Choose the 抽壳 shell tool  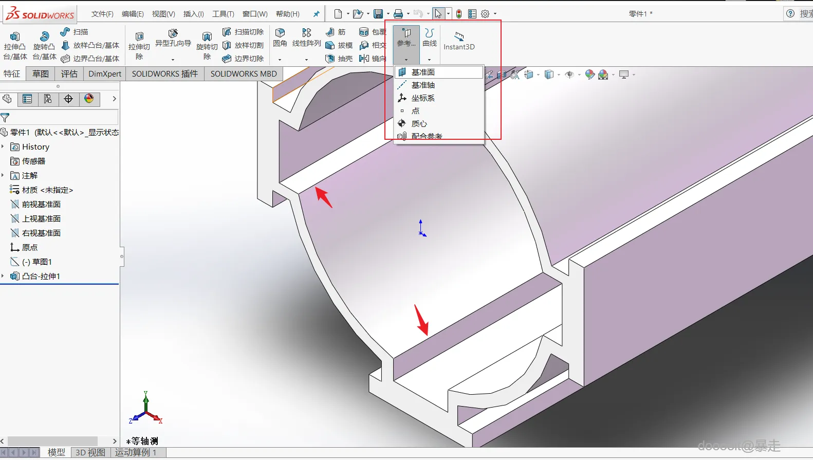click(x=339, y=59)
